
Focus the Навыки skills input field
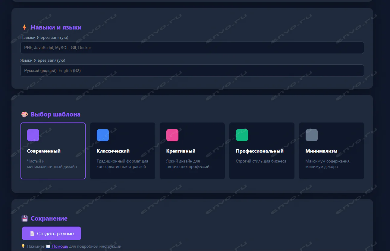(192, 48)
